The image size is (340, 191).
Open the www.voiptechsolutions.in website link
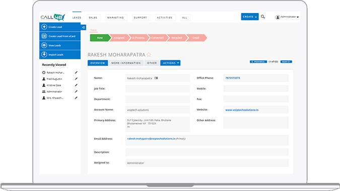pyautogui.click(x=242, y=110)
